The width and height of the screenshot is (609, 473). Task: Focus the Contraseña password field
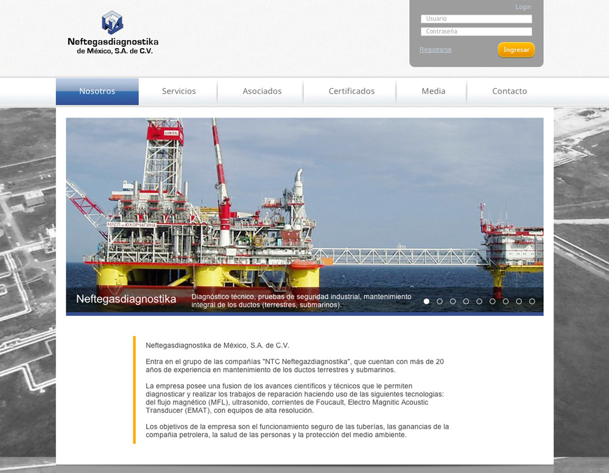pos(476,32)
